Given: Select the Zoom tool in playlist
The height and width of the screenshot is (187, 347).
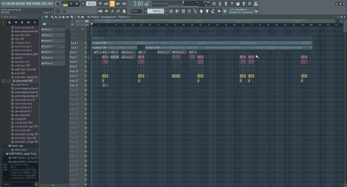Looking at the screenshot, I should (x=79, y=17).
